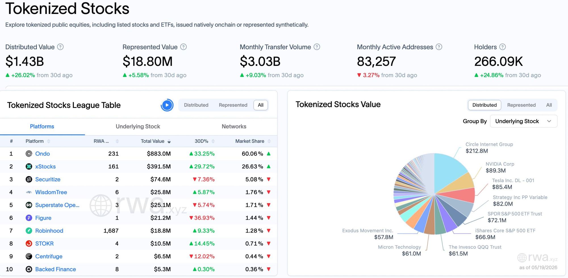
Task: Click the Ondo platform logo
Action: click(x=29, y=154)
